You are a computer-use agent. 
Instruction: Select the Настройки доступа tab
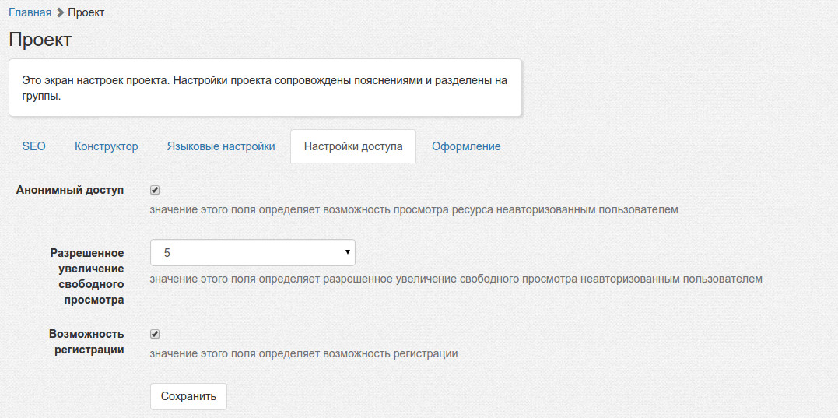tap(353, 146)
